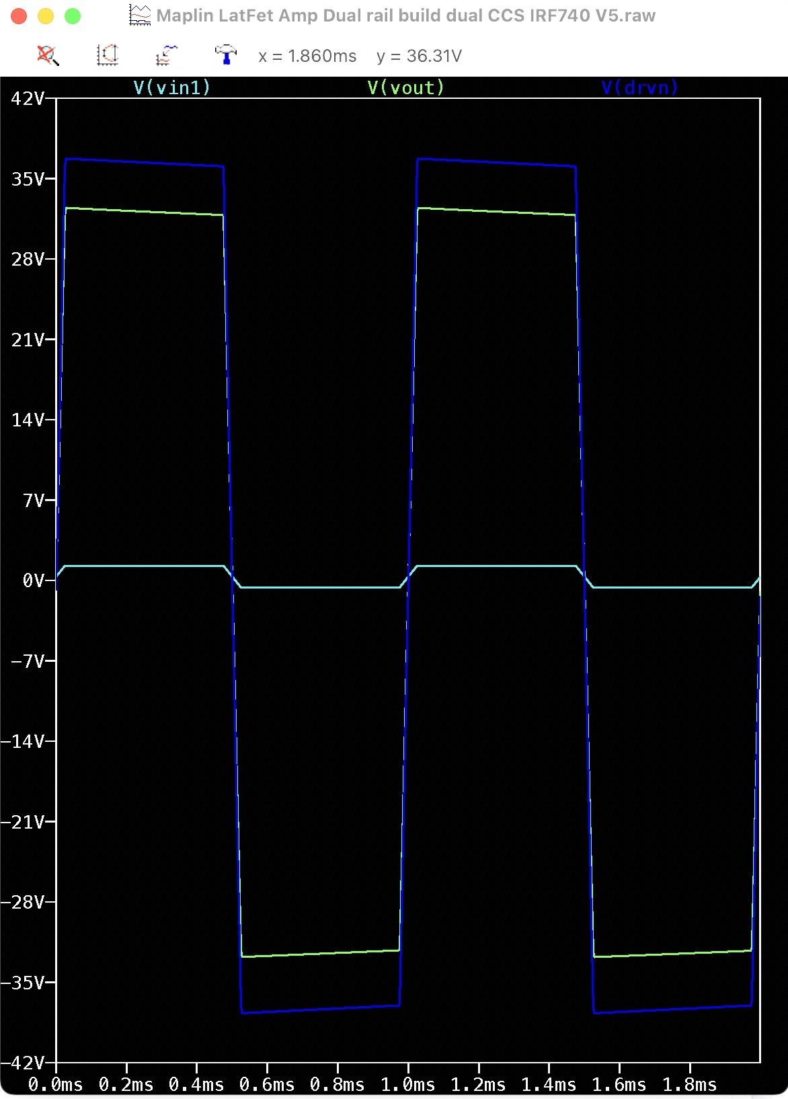The height and width of the screenshot is (1099, 788).
Task: Click the cursor y readout 36.31V
Action: point(420,56)
